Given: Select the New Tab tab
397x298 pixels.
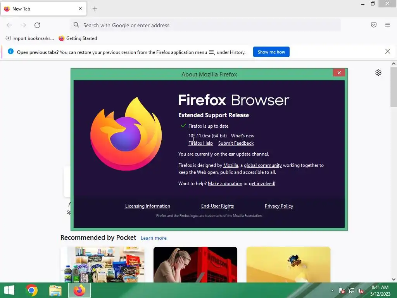Looking at the screenshot, I should [x=43, y=9].
